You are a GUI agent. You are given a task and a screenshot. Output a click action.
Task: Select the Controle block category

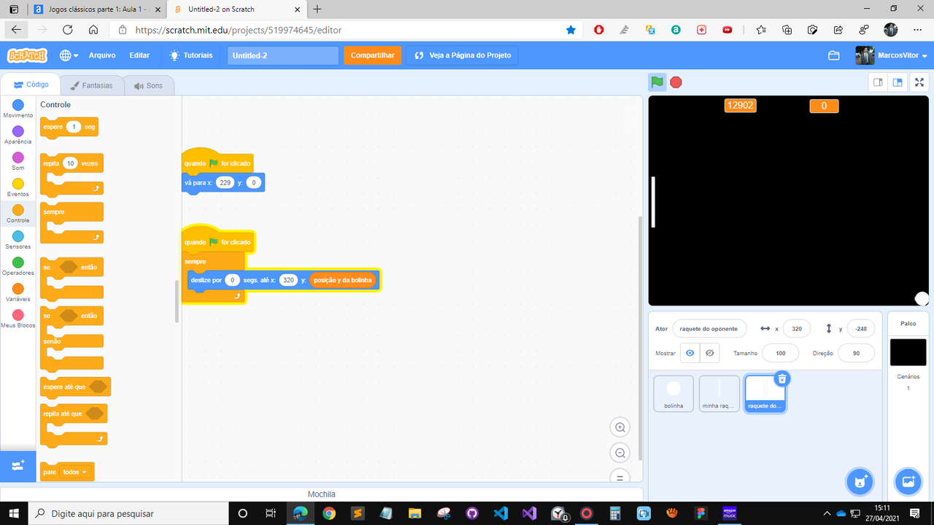click(18, 214)
